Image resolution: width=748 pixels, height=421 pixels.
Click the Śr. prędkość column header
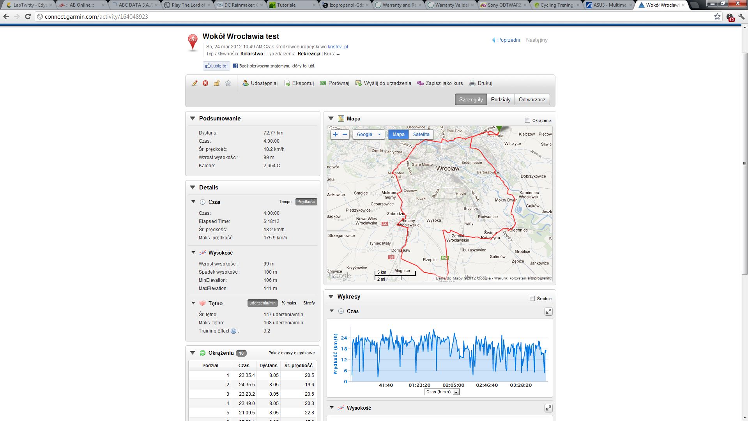(299, 366)
